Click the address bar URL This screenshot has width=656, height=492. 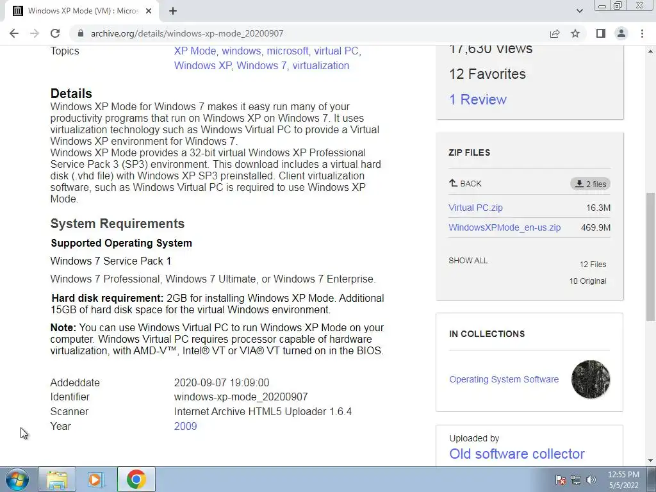click(187, 33)
